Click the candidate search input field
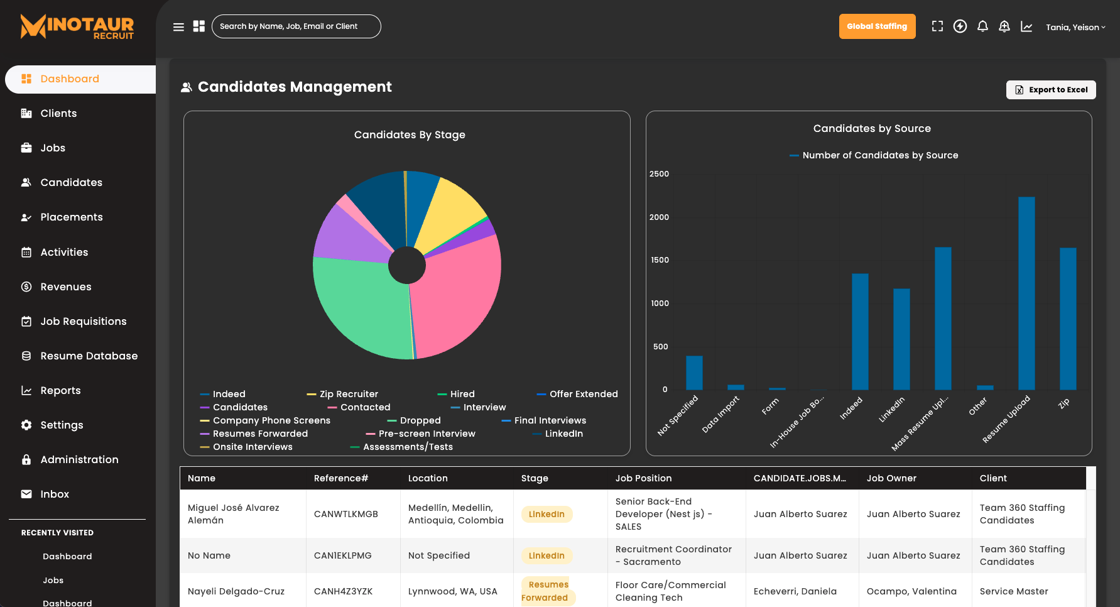Screen dimensions: 1120x607 (296, 26)
